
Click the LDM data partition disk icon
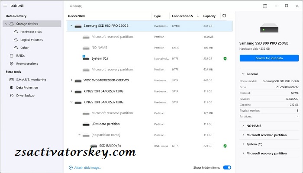point(86,125)
